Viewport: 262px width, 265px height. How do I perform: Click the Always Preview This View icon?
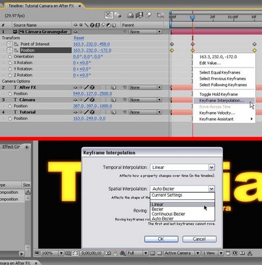[x=37, y=253]
